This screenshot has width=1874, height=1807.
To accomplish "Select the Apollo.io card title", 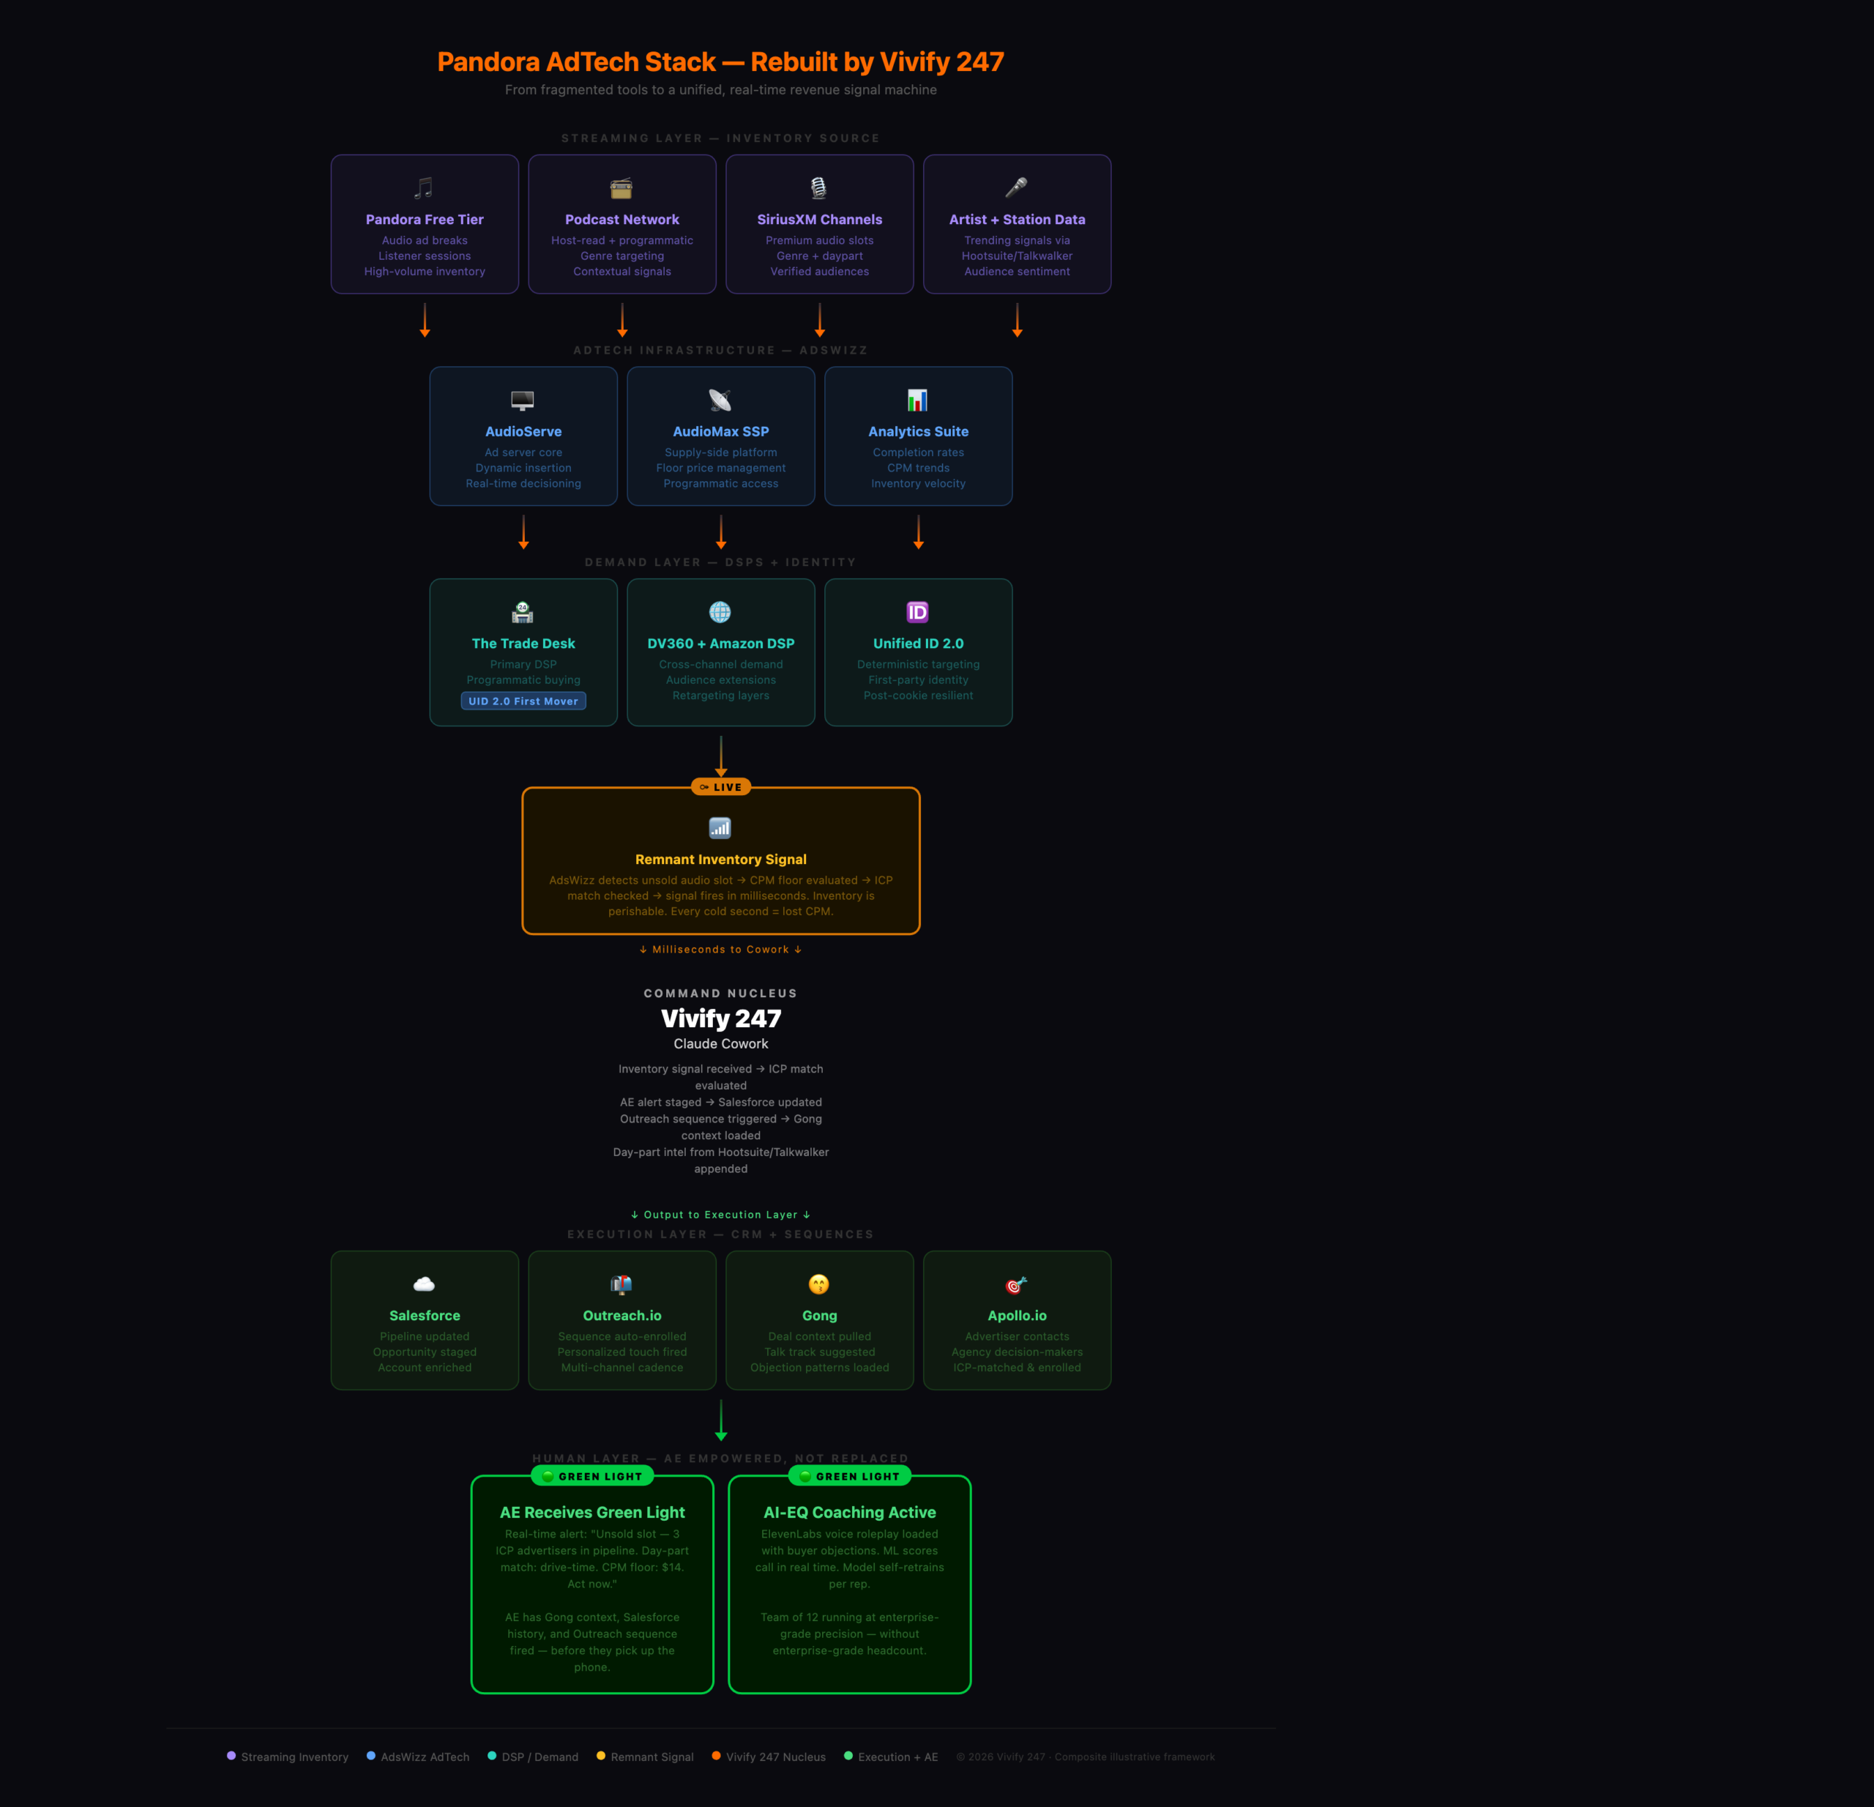I will [1018, 1316].
